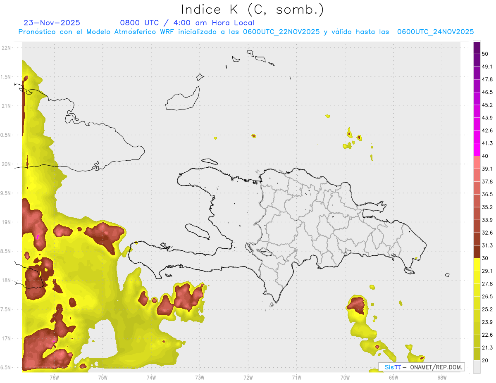
Task: Click the "26.5" colorbar value
Action: [487, 297]
